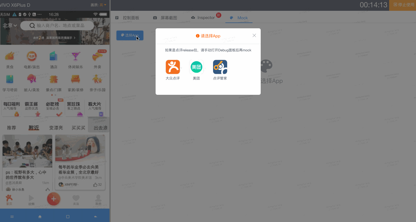Image resolution: width=416 pixels, height=222 pixels.
Task: Open the 毕业季 art exhibition post thumbnail
Action: pos(80,149)
